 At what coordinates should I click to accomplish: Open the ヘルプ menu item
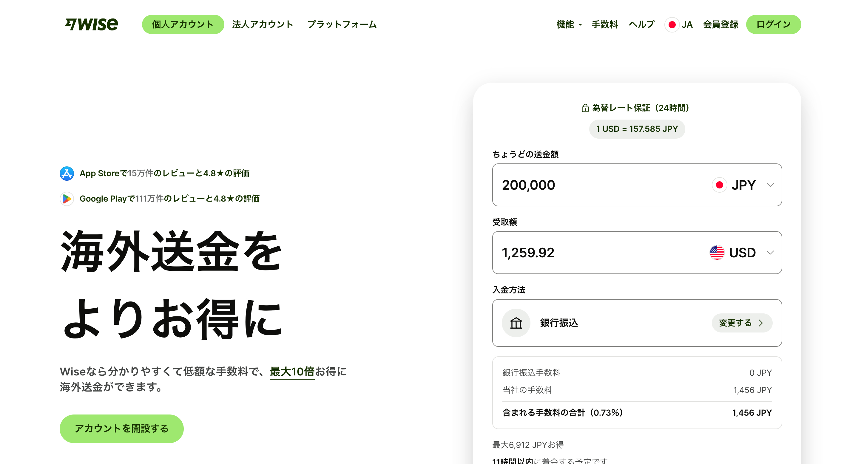[641, 25]
